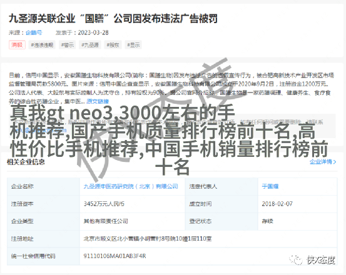Open the legal representative's name link
The height and width of the screenshot is (275, 346).
tap(270, 186)
